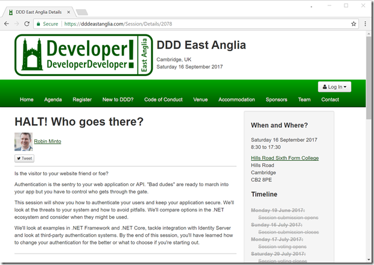
Task: Click 'Cambridge, UK' under the site title
Action: (x=174, y=60)
